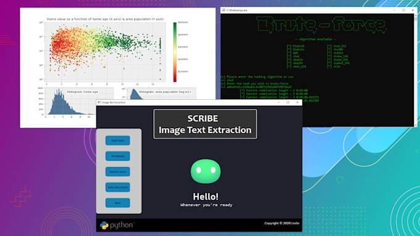Select the Proofread button
Image resolution: width=420 pixels, height=236 pixels.
pyautogui.click(x=117, y=156)
